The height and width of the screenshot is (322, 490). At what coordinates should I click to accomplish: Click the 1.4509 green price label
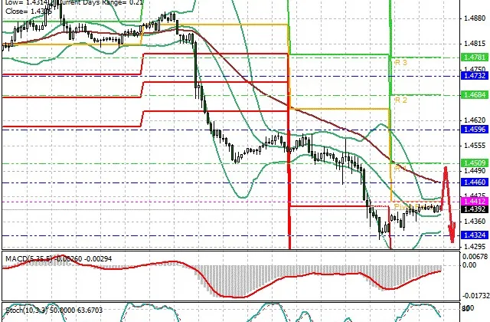pos(475,163)
